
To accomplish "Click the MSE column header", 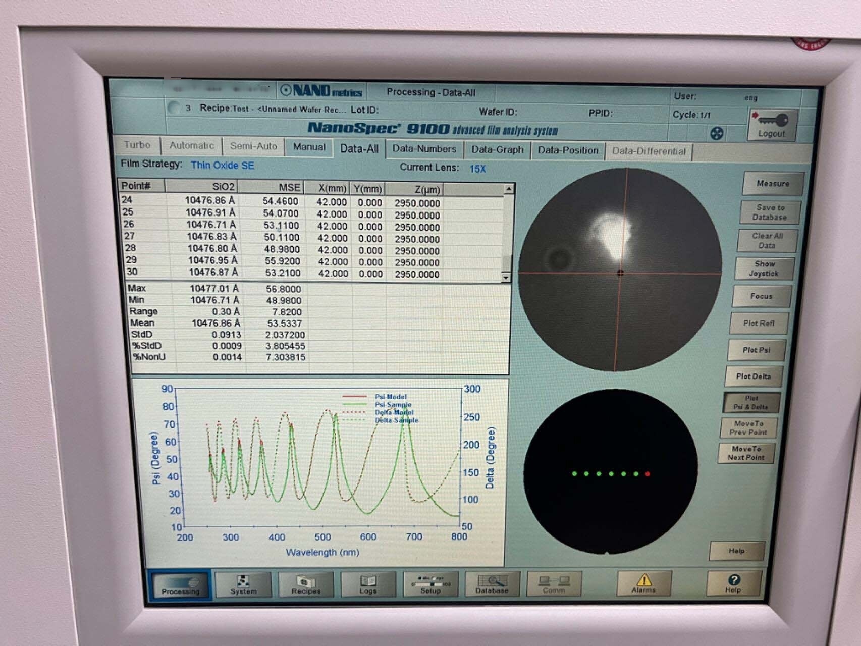I will [x=271, y=187].
